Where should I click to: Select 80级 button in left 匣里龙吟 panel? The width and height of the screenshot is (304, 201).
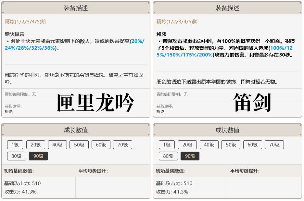[x=16, y=156]
